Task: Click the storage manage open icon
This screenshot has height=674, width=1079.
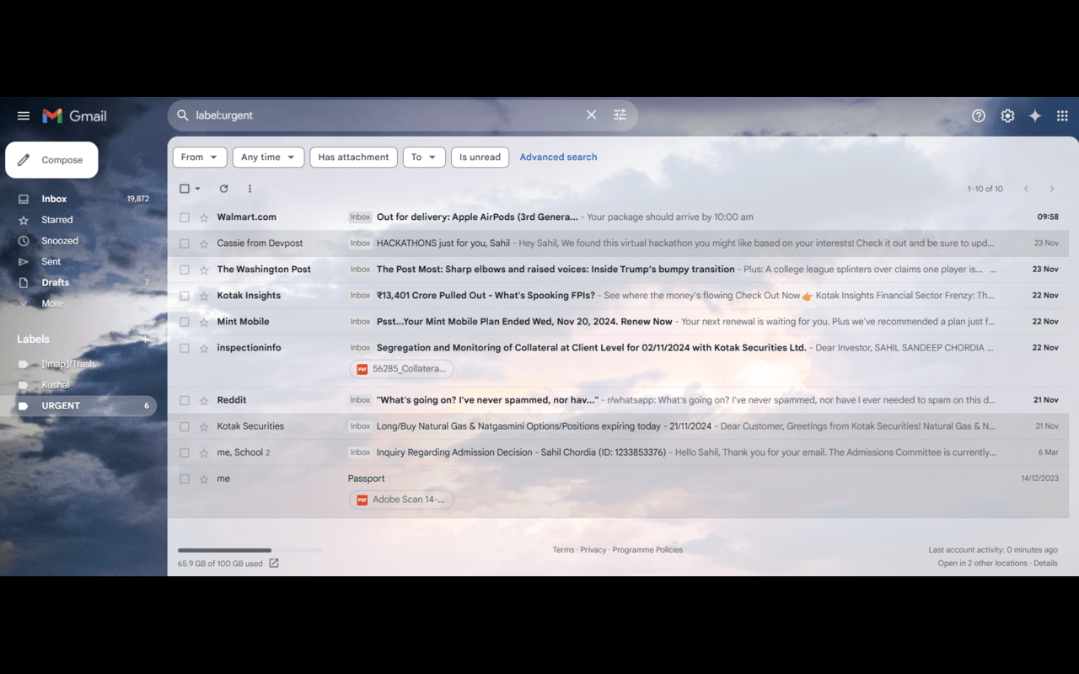Action: click(x=274, y=564)
